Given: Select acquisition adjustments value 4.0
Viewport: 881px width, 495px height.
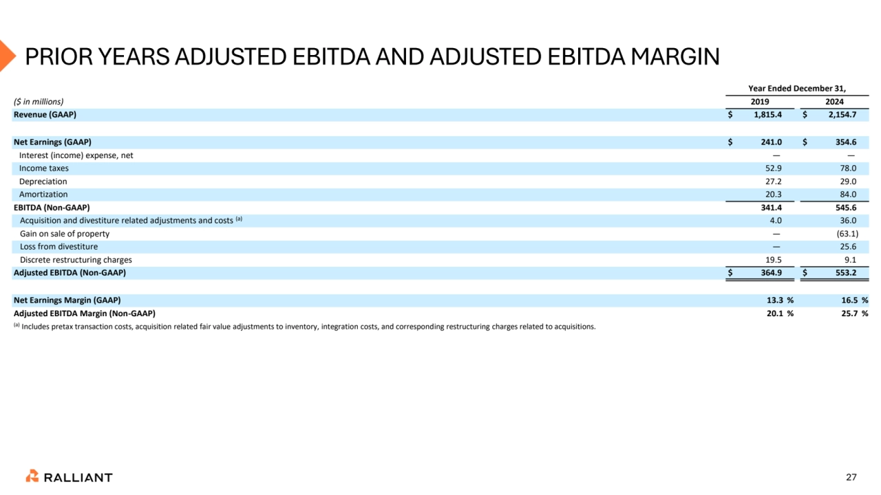Looking at the screenshot, I should pyautogui.click(x=776, y=221).
